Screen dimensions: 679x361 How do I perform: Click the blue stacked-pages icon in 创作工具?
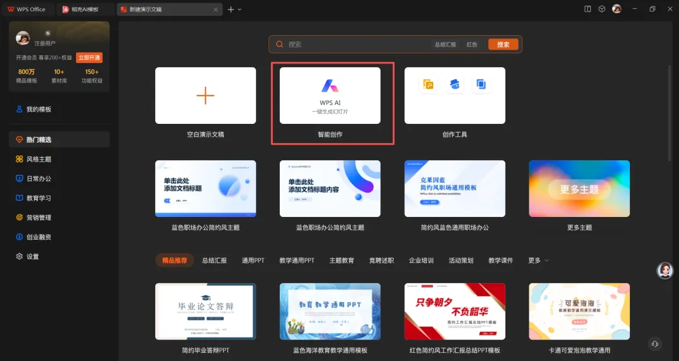[481, 84]
